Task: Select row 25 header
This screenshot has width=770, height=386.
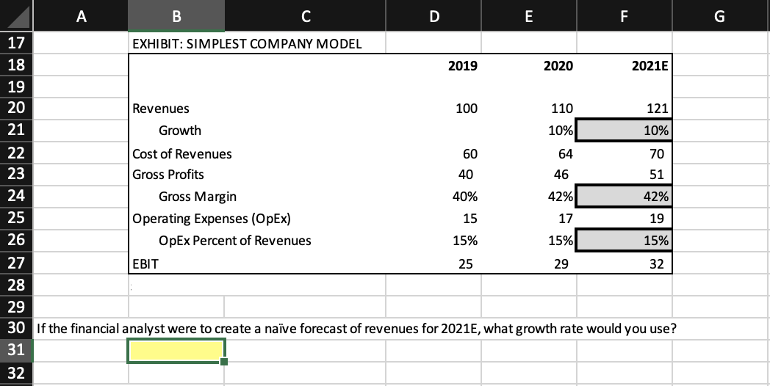Action: (16, 218)
